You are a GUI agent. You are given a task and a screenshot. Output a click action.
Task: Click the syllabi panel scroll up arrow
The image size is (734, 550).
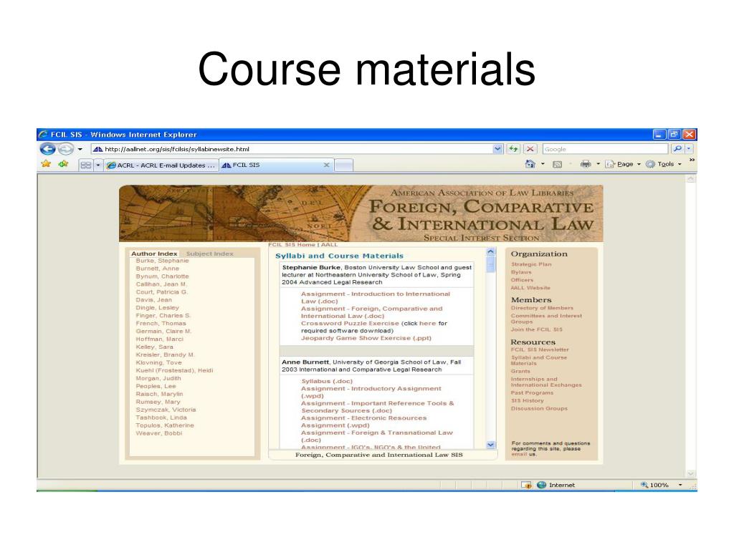[x=490, y=251]
